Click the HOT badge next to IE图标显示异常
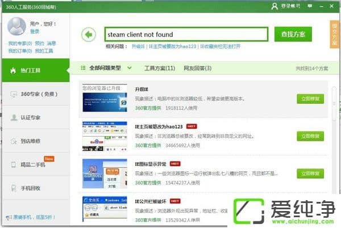This screenshot has width=341, height=228. tap(175, 164)
